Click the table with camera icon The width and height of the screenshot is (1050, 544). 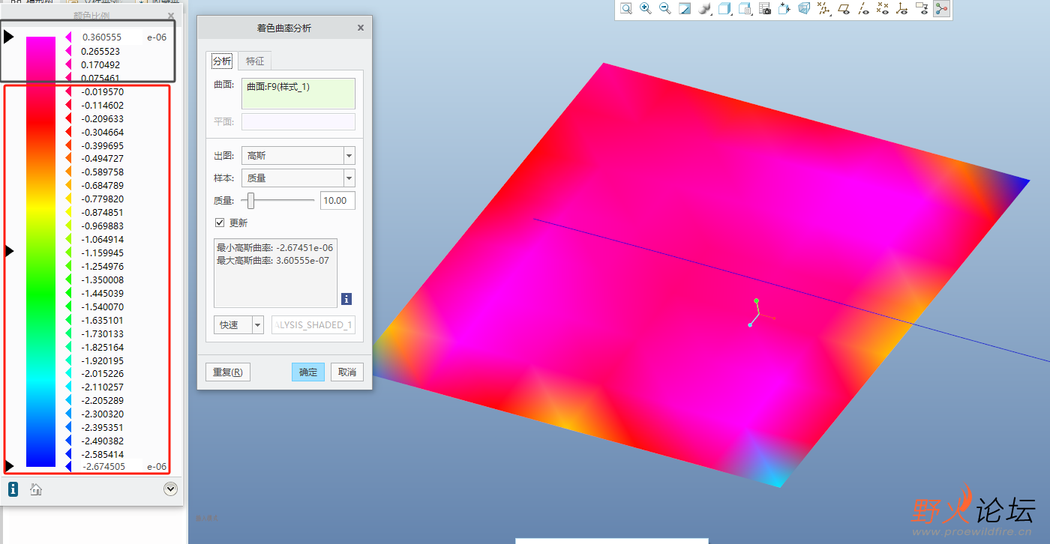coord(765,8)
